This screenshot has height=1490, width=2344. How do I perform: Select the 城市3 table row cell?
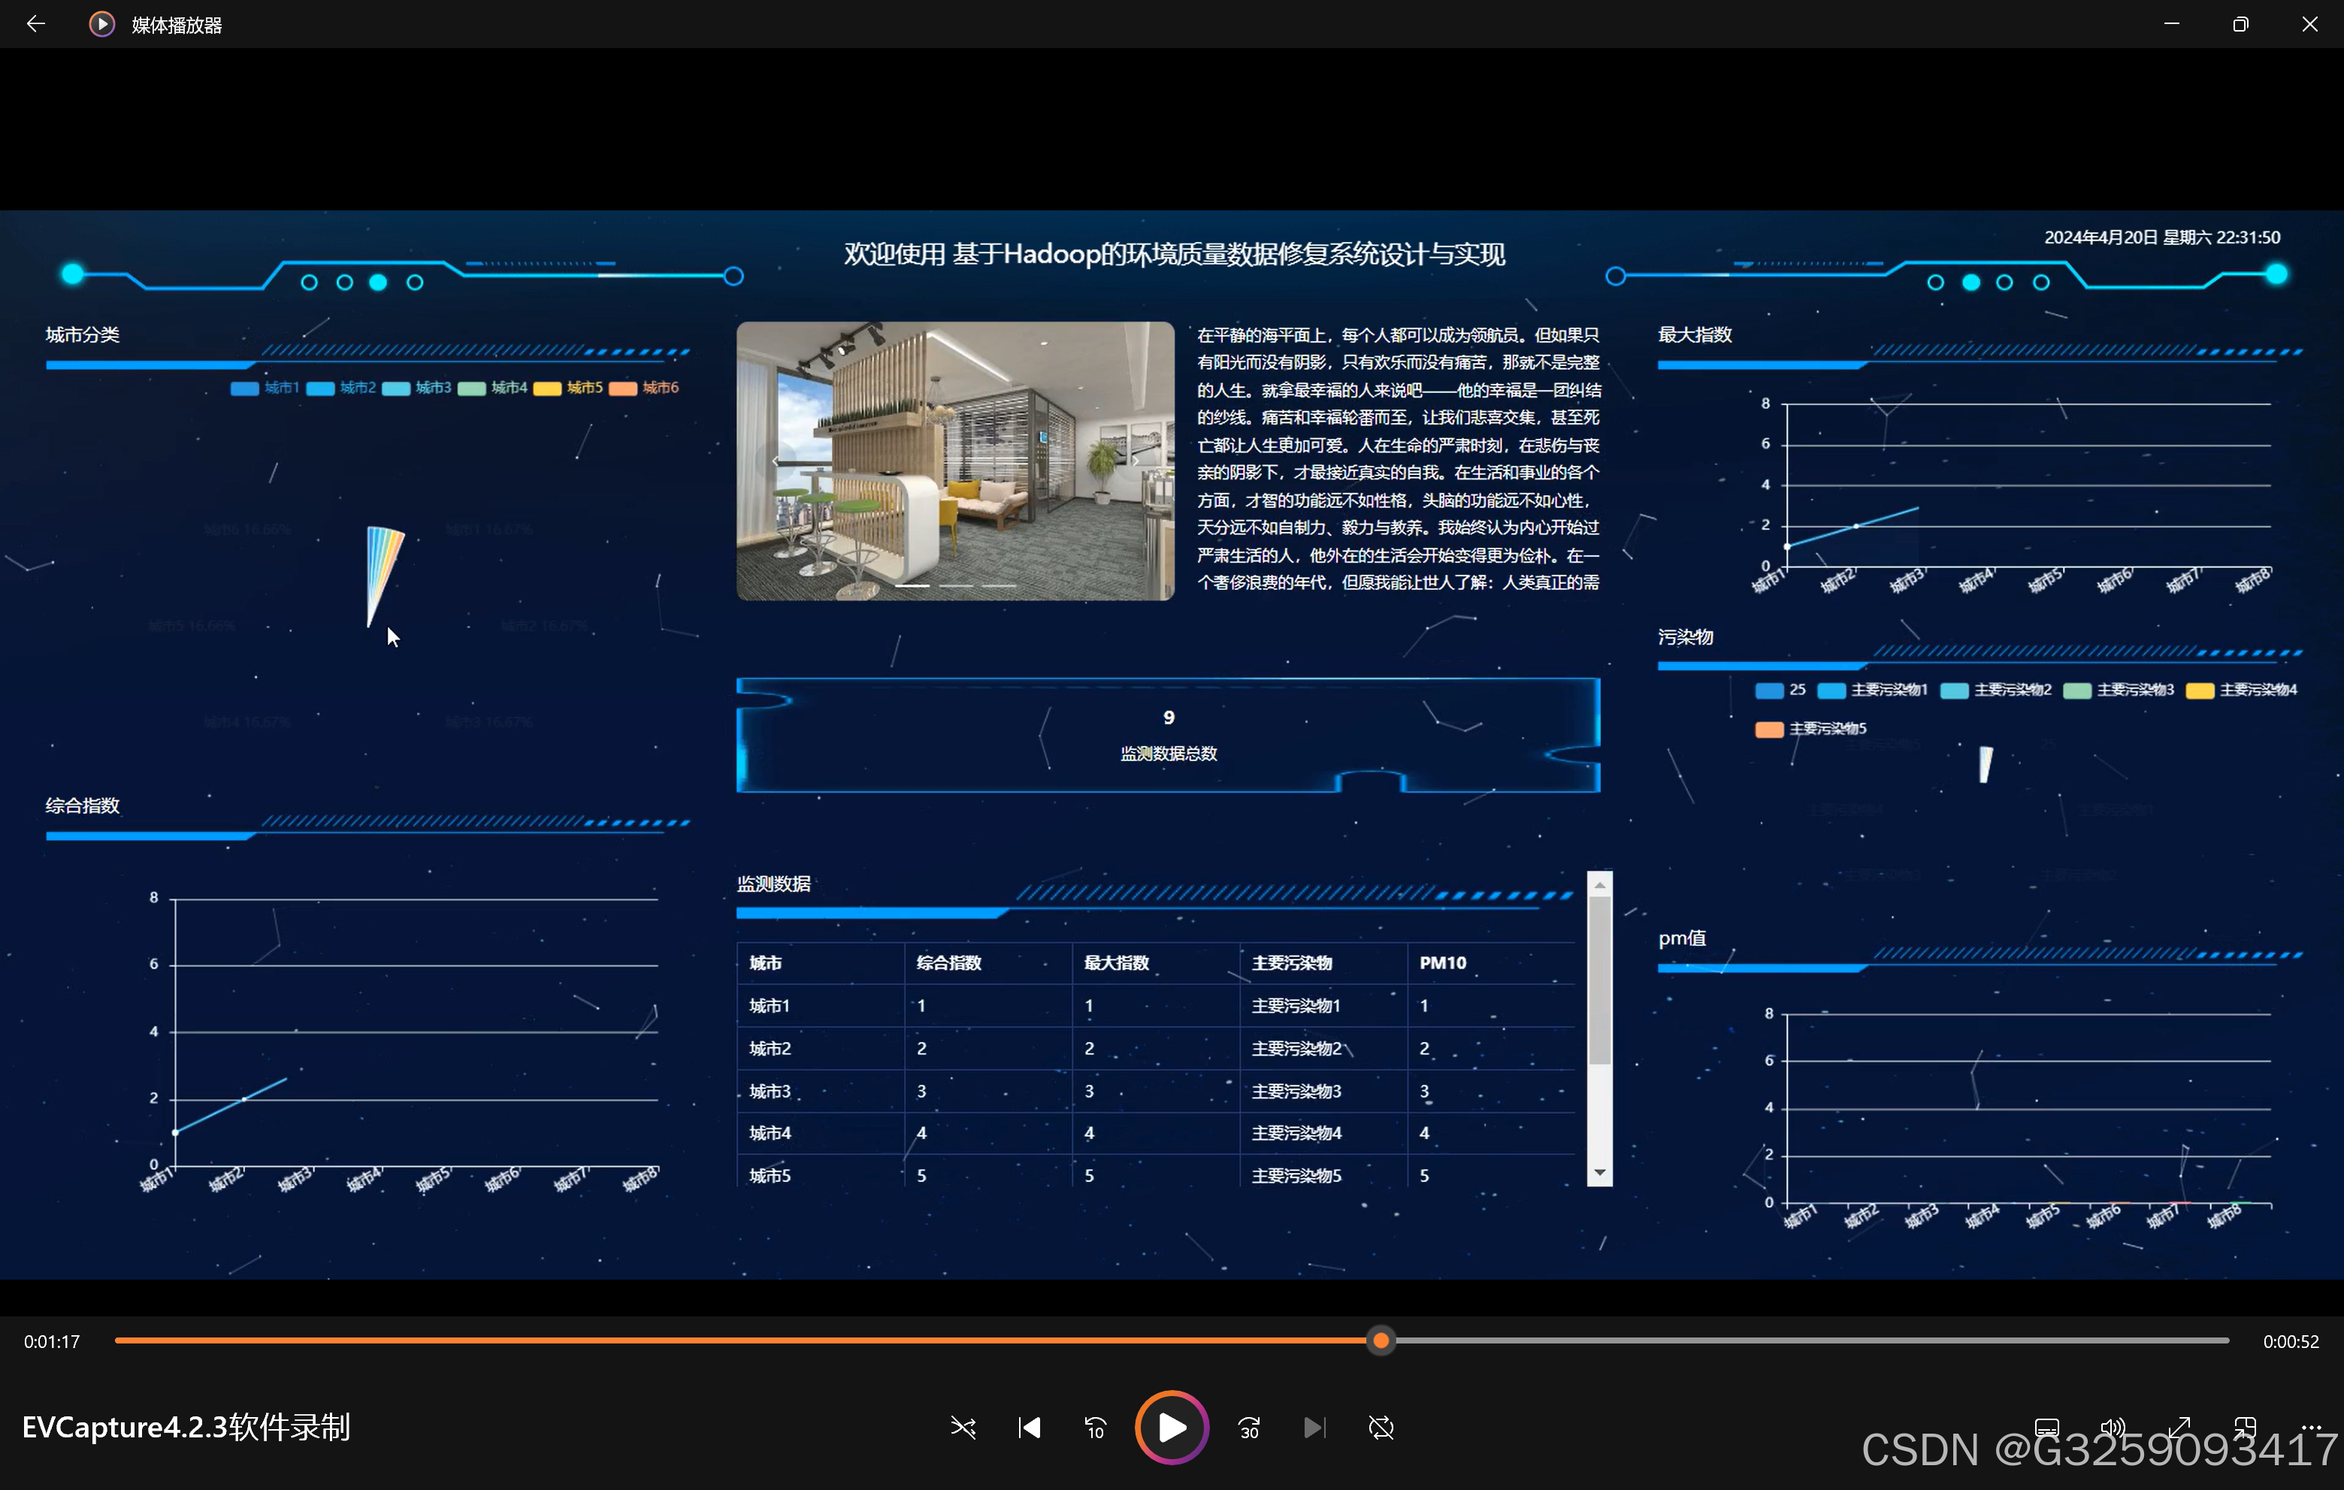[820, 1091]
